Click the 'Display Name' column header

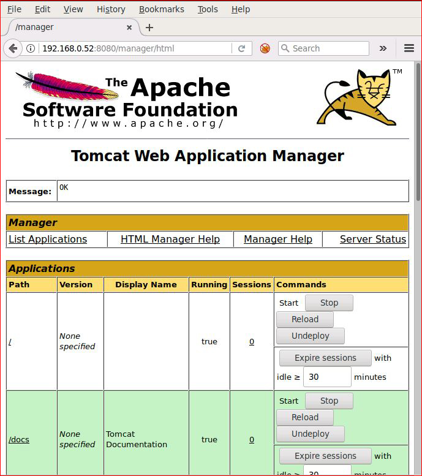coord(146,284)
